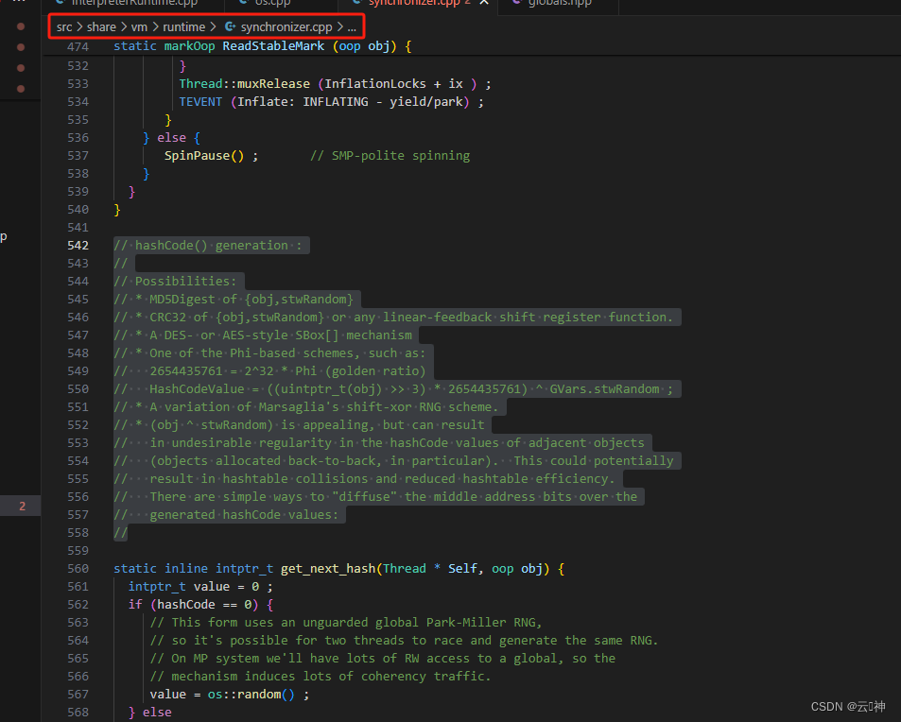This screenshot has width=901, height=722.
Task: Click 'undesirable regularity' on line 553
Action: pos(251,443)
